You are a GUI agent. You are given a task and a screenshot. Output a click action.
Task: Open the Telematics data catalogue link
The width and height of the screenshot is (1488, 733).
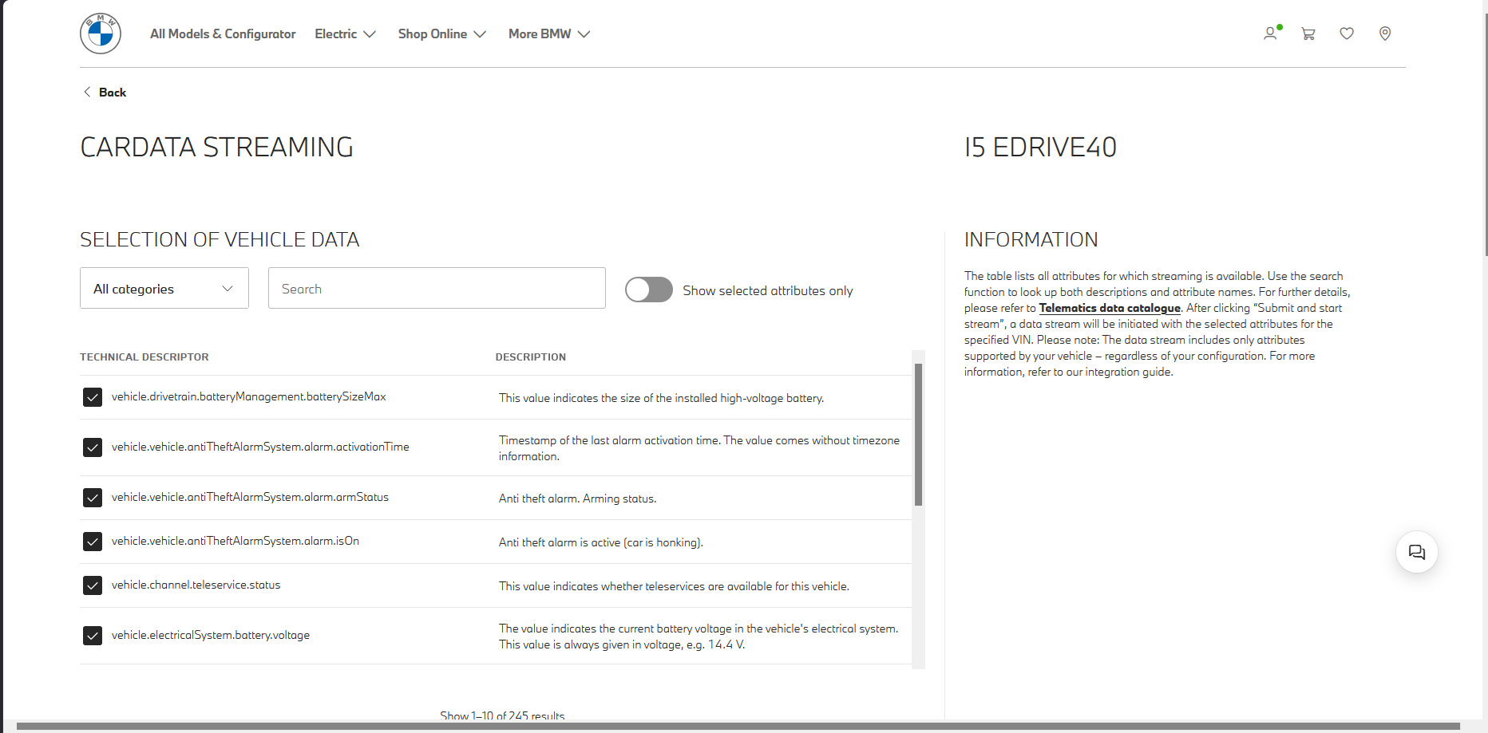[x=1110, y=308]
